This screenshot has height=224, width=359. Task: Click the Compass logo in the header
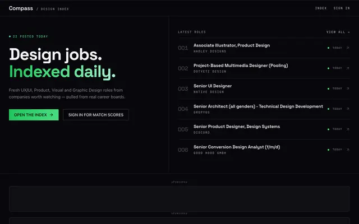click(x=21, y=8)
